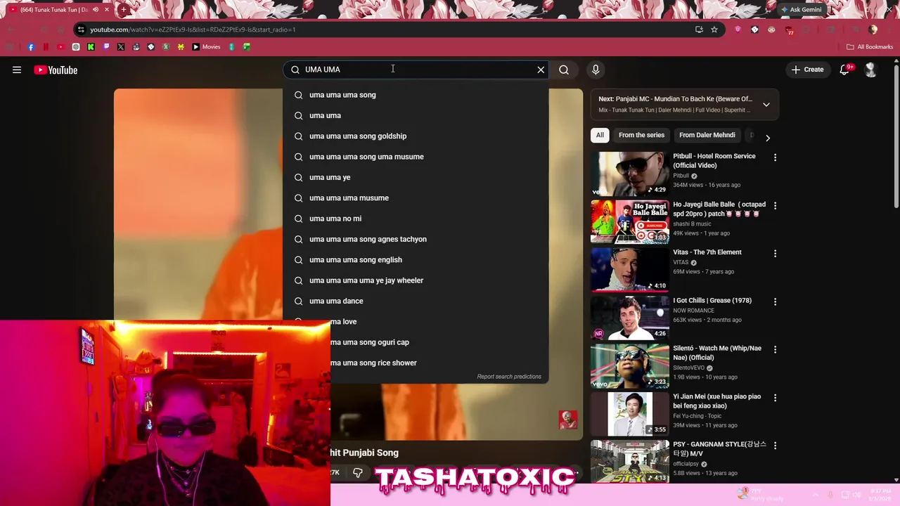Image resolution: width=900 pixels, height=506 pixels.
Task: Click the Create button
Action: click(807, 70)
